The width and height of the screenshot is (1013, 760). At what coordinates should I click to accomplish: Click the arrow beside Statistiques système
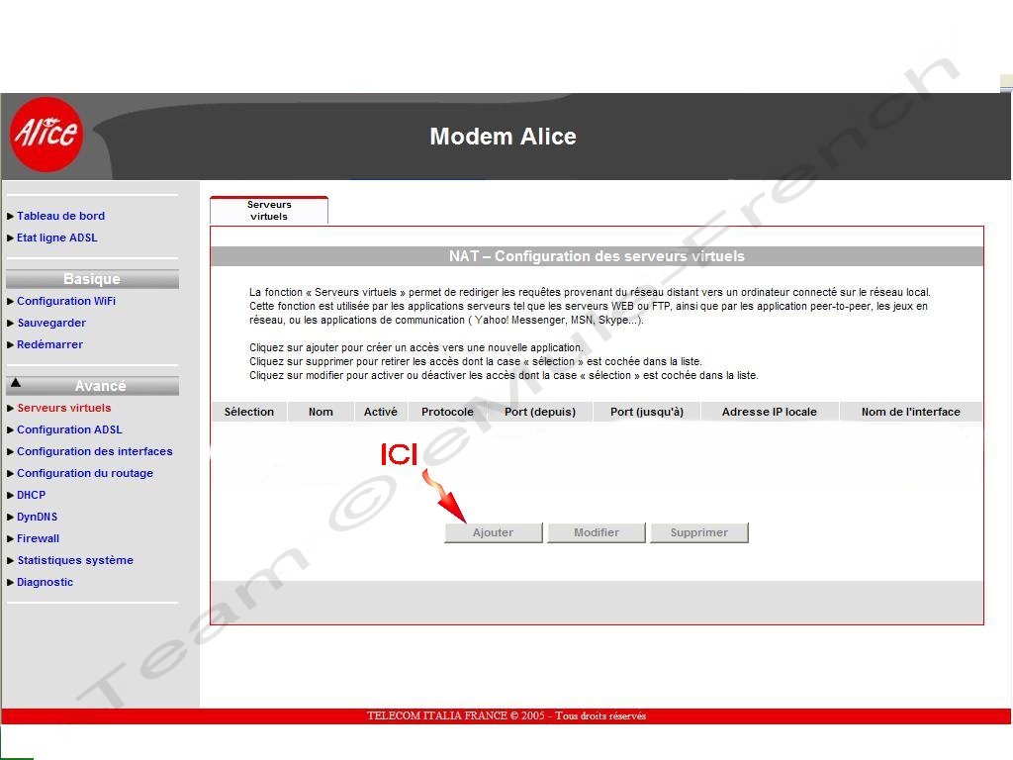[10, 561]
